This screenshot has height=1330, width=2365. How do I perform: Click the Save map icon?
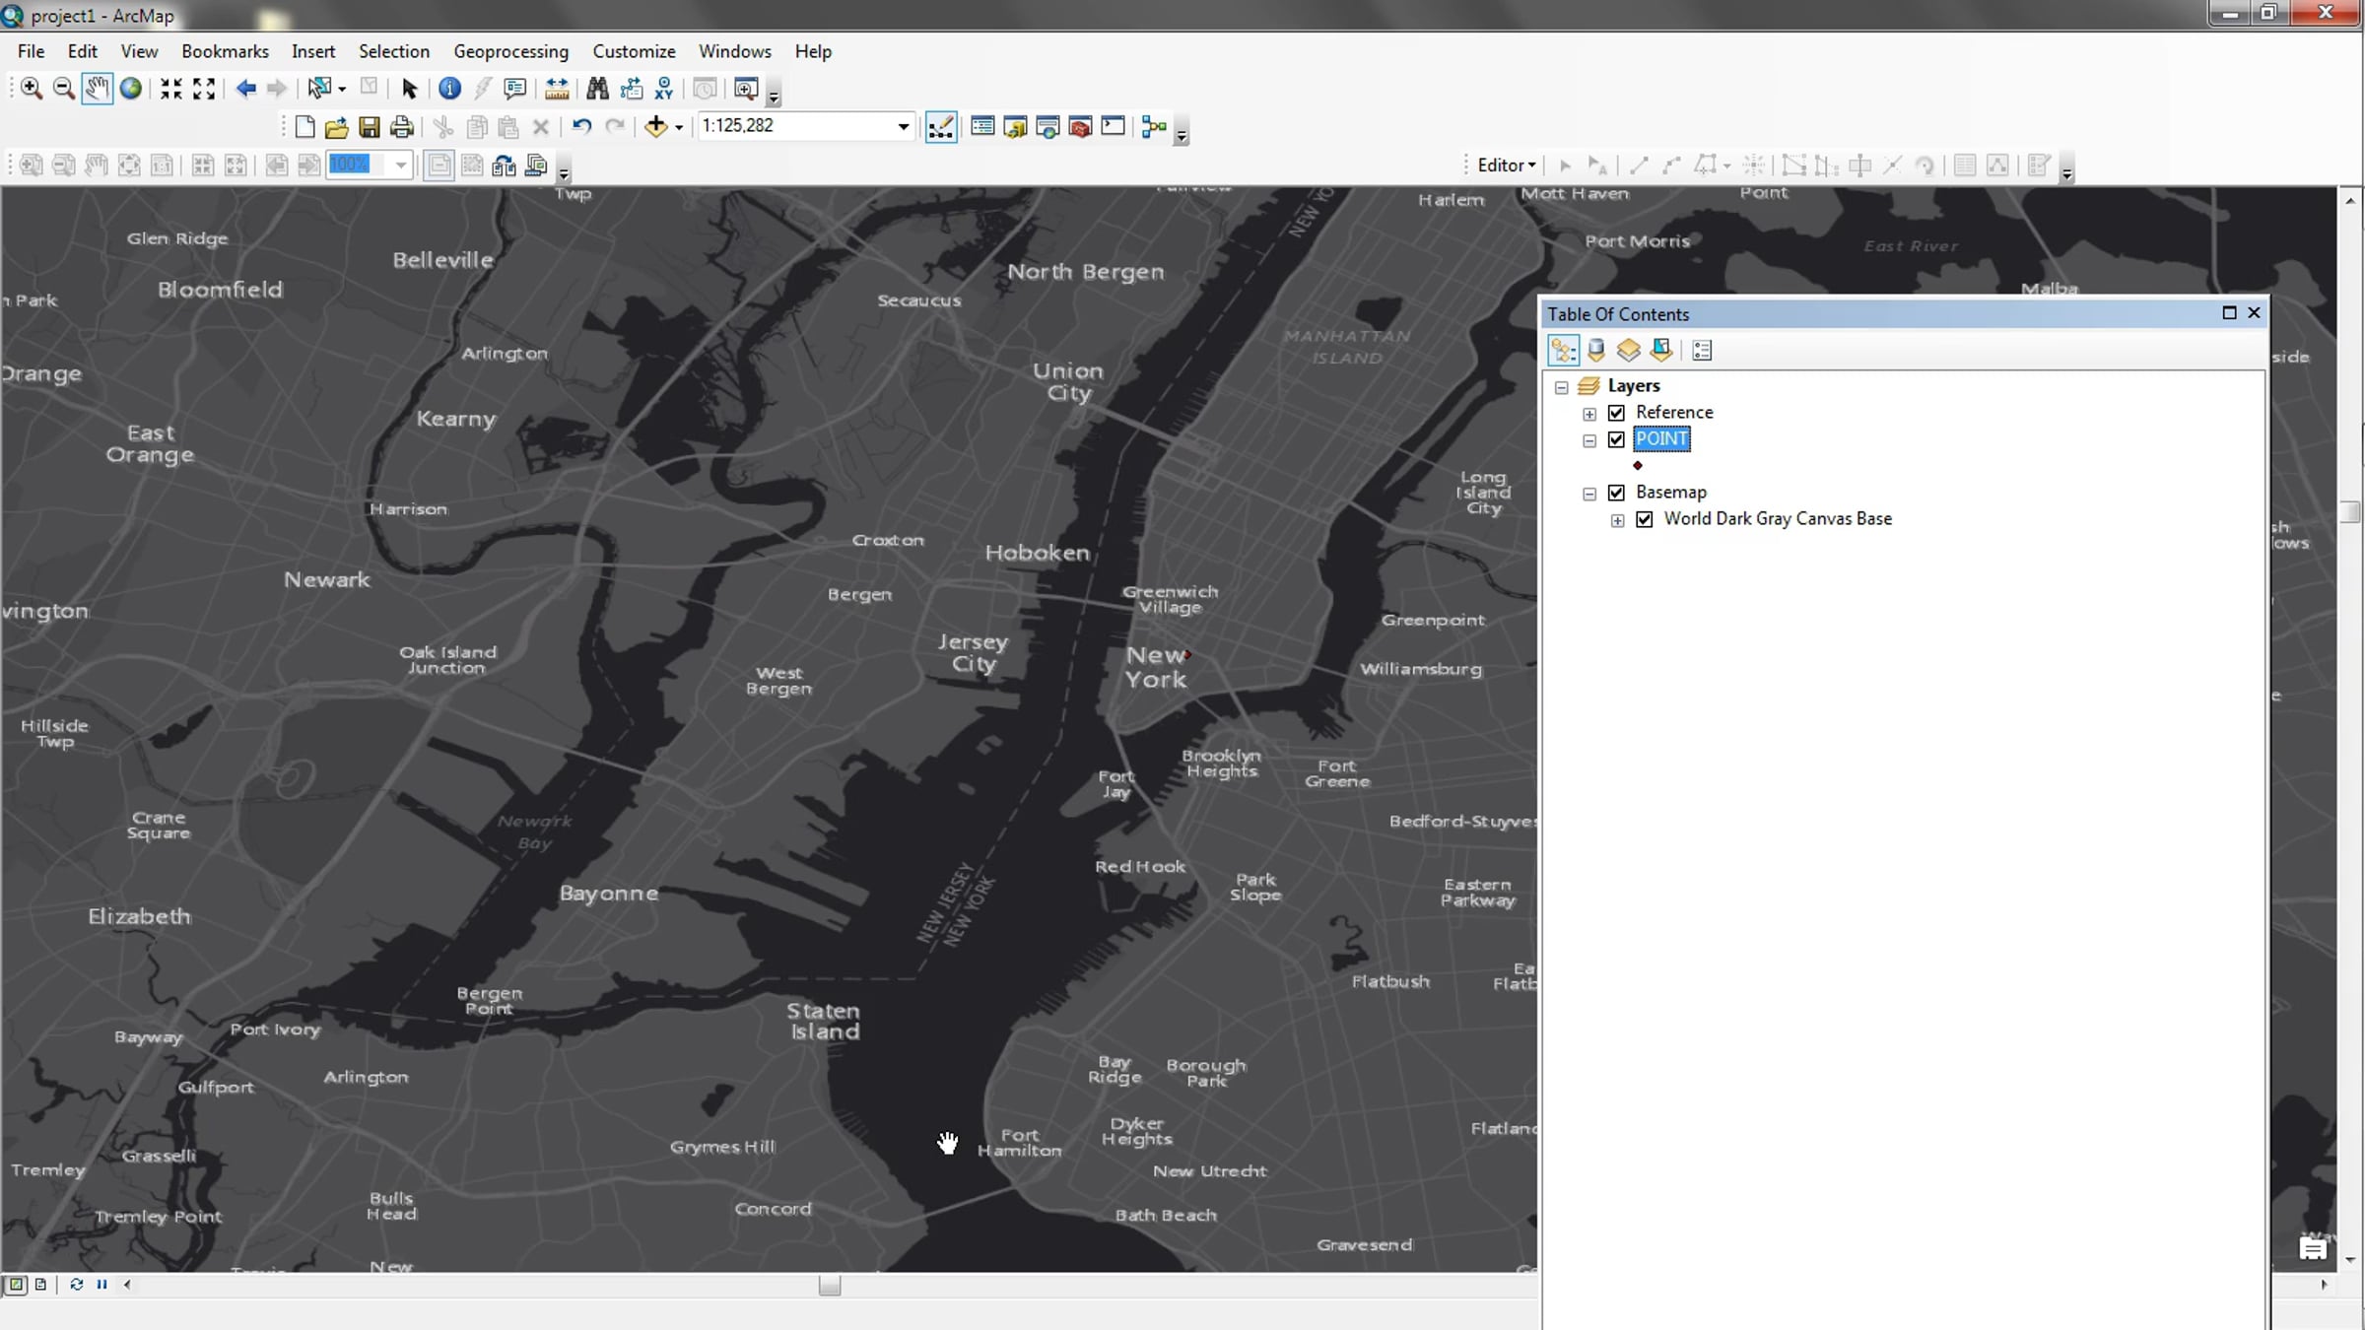(370, 126)
